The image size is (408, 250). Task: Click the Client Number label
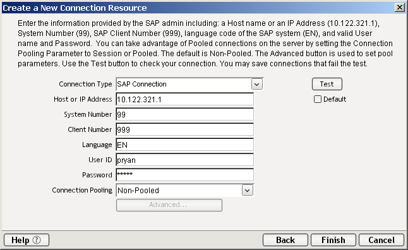(90, 129)
